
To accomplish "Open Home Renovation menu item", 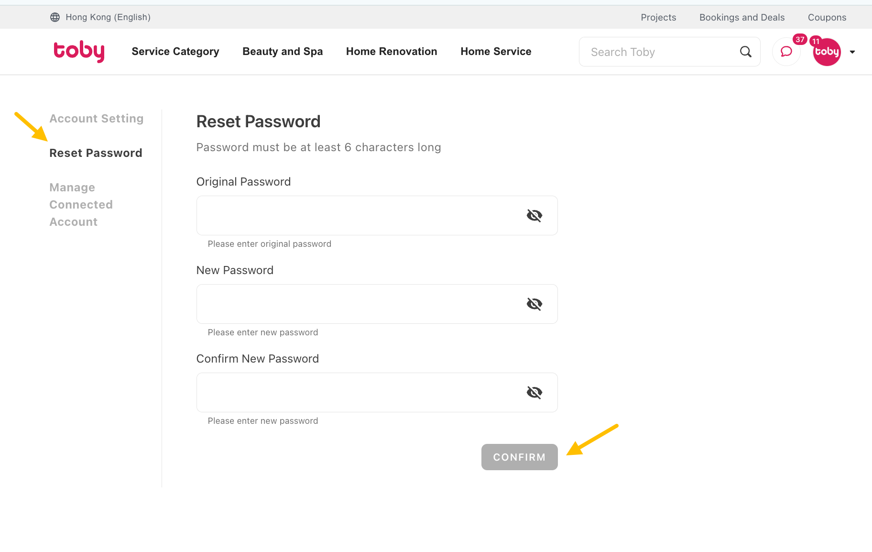I will click(x=392, y=52).
